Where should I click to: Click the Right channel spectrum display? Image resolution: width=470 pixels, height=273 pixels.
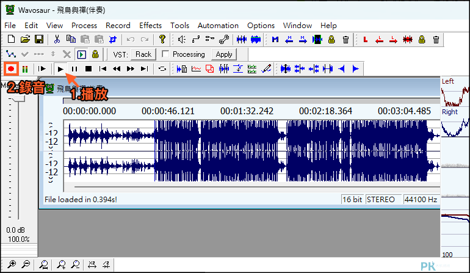455,123
